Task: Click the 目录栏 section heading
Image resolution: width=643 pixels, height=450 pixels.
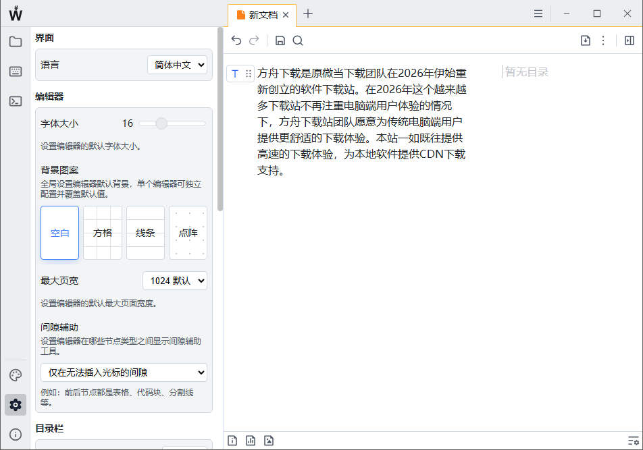Action: coord(49,428)
